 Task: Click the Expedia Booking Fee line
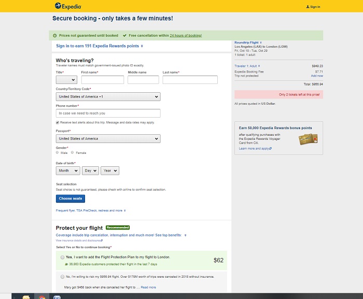279,72
